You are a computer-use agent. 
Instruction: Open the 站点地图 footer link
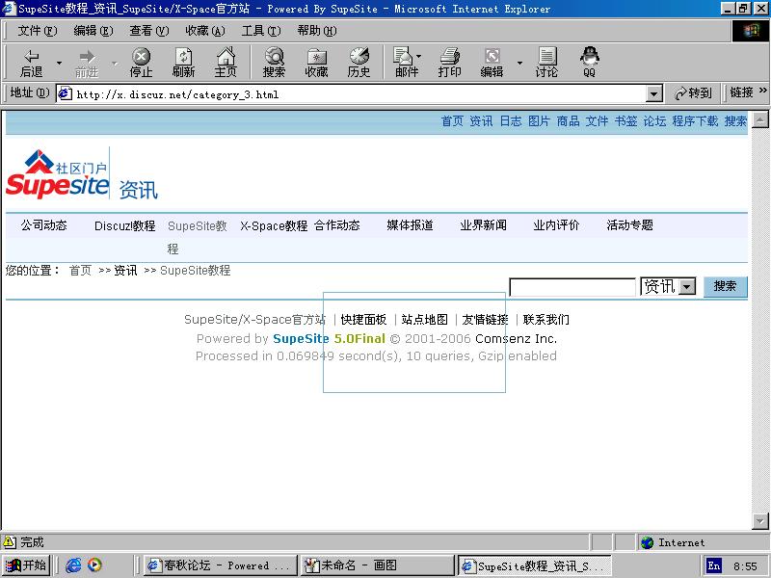424,320
